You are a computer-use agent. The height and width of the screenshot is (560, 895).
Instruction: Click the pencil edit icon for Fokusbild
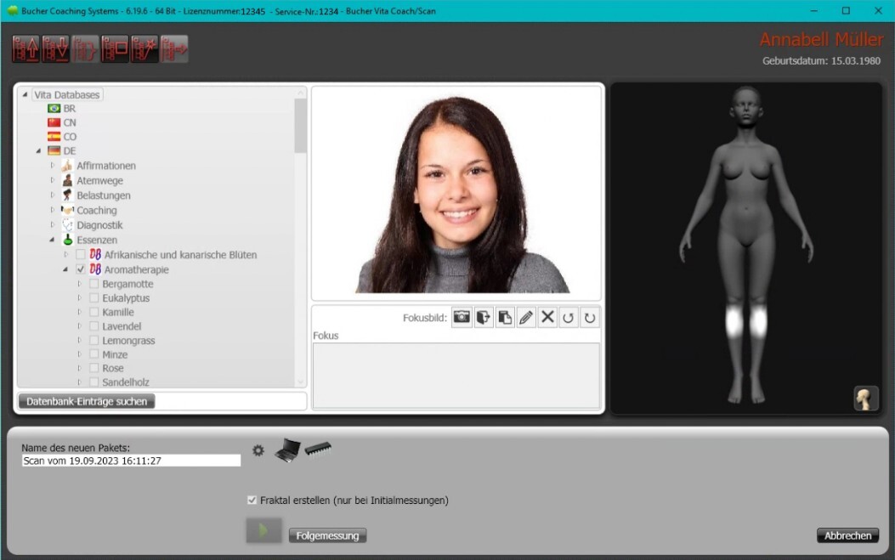(526, 318)
